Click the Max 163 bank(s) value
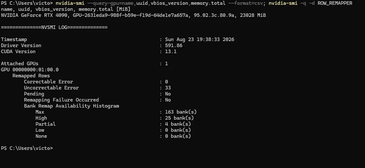This screenshot has height=168, width=365. tap(181, 112)
